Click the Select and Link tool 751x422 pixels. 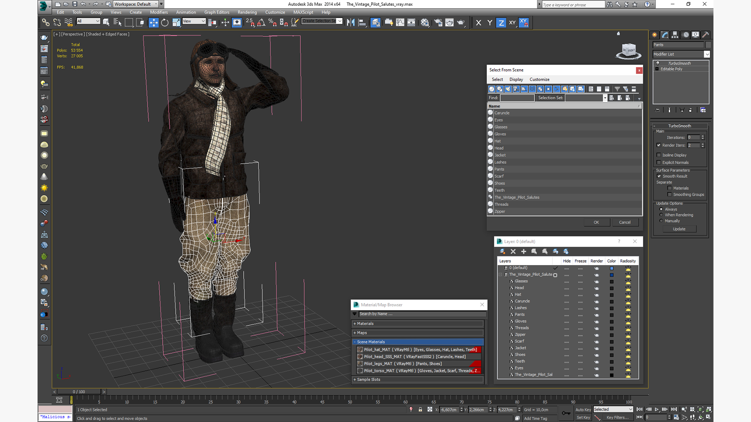pyautogui.click(x=46, y=23)
